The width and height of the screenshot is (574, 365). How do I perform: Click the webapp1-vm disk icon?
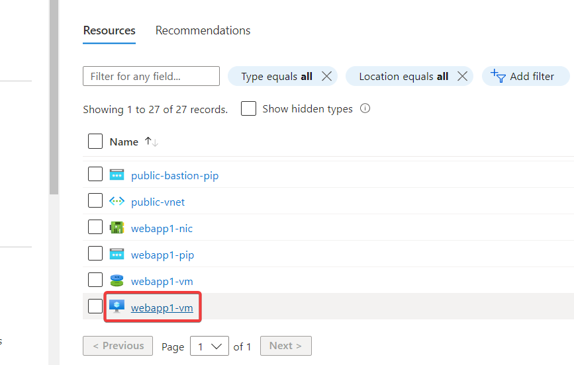(x=117, y=281)
